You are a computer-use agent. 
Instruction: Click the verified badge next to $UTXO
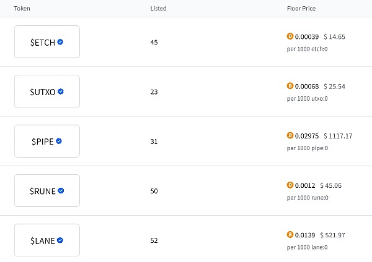pyautogui.click(x=61, y=91)
